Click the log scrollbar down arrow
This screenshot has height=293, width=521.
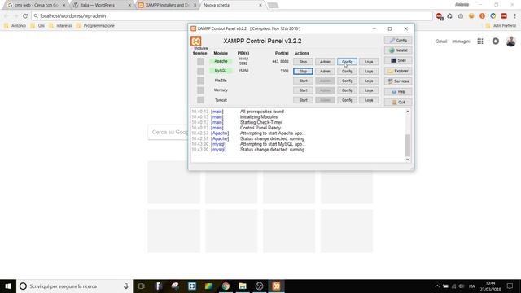(408, 160)
